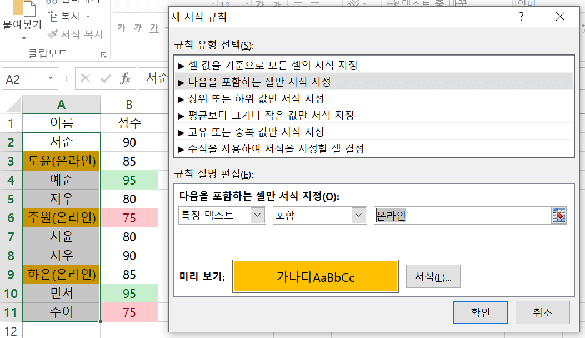585x338 pixels.
Task: Click the X cancel icon in the formula bar
Action: pyautogui.click(x=84, y=78)
